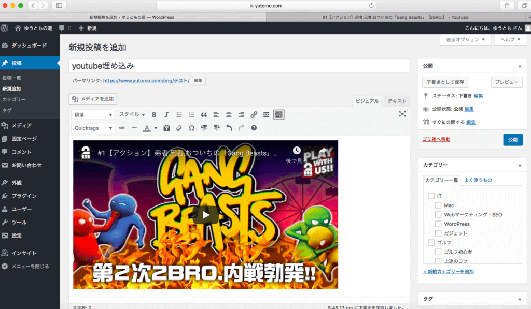Image resolution: width=531 pixels, height=309 pixels.
Task: Insert a blockquote
Action: coord(204,115)
